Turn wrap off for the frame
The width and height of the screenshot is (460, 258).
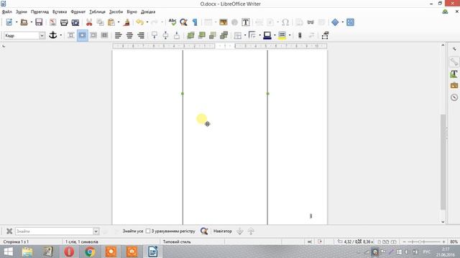pyautogui.click(x=71, y=35)
